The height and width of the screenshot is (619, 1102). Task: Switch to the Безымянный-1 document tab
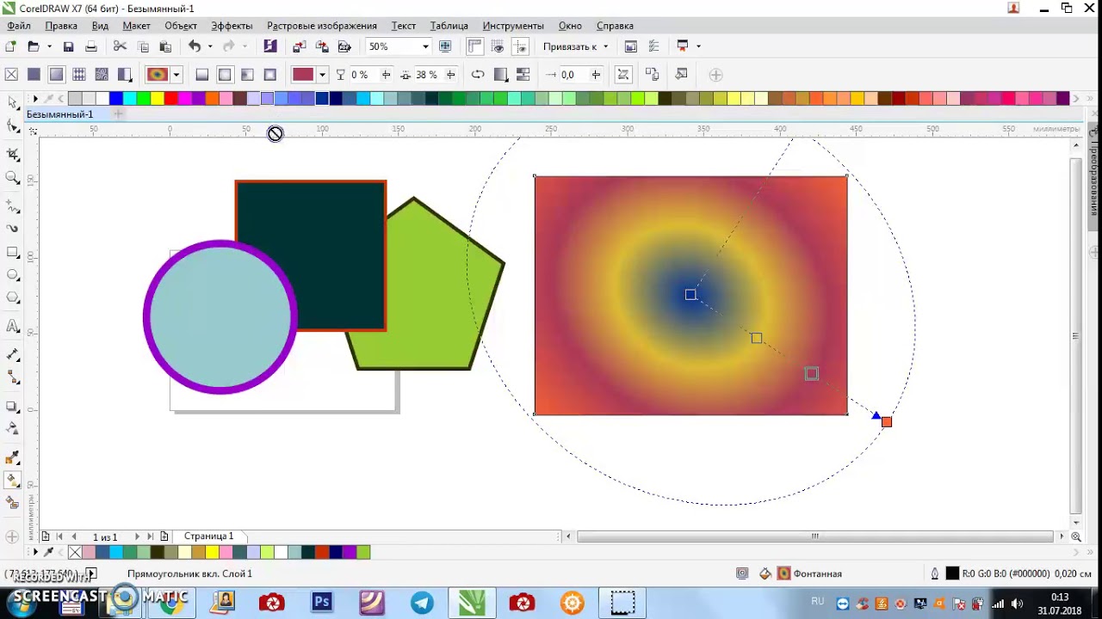(x=59, y=114)
